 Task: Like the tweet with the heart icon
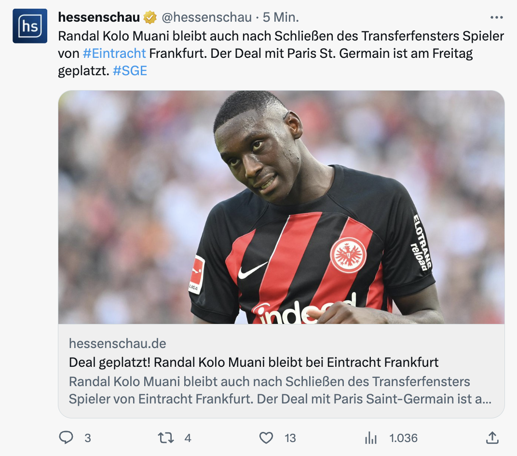266,438
